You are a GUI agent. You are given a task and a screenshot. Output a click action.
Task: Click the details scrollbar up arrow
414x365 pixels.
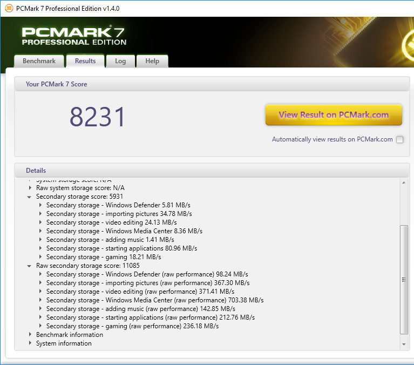404,182
